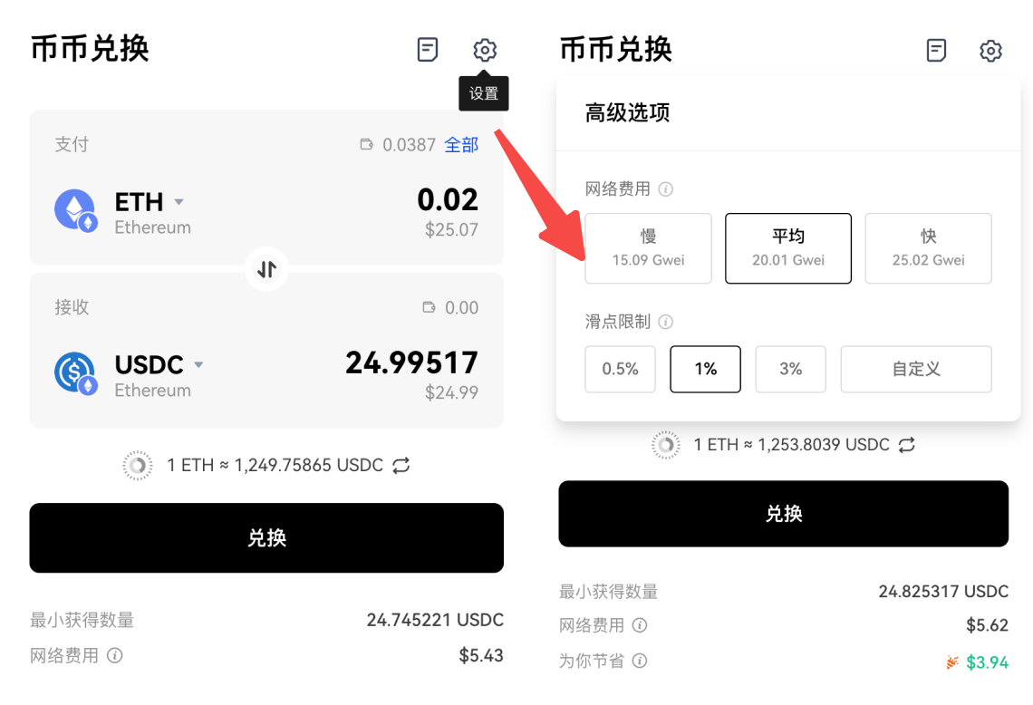Open settings gear in left swap panel
Image resolution: width=1033 pixels, height=705 pixels.
click(x=484, y=50)
